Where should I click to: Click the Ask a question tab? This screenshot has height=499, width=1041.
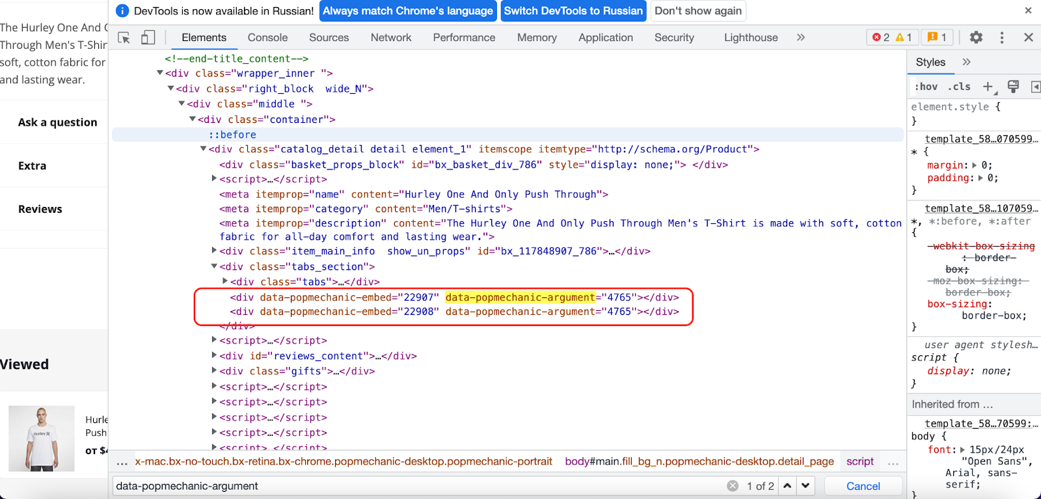(57, 122)
